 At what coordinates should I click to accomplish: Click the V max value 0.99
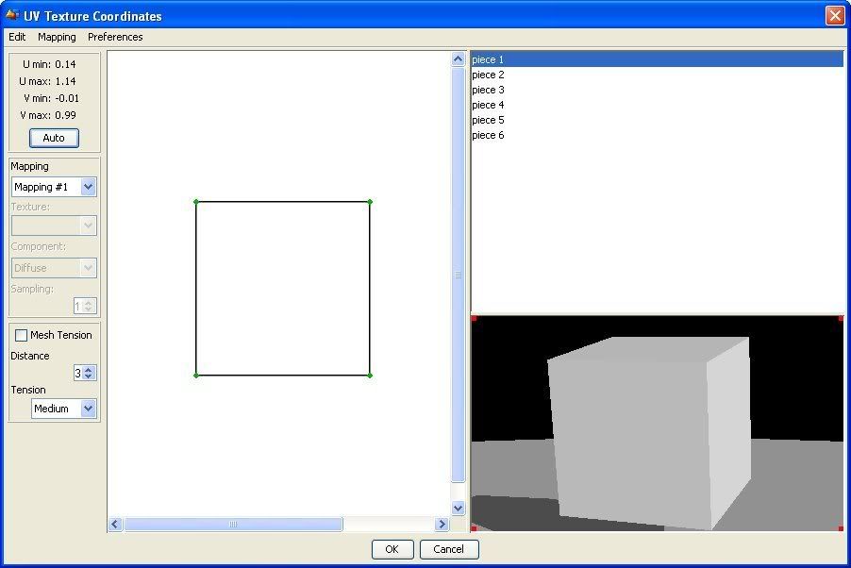pos(65,115)
